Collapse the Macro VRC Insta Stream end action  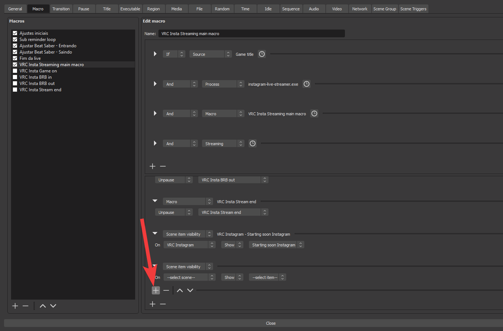click(155, 201)
